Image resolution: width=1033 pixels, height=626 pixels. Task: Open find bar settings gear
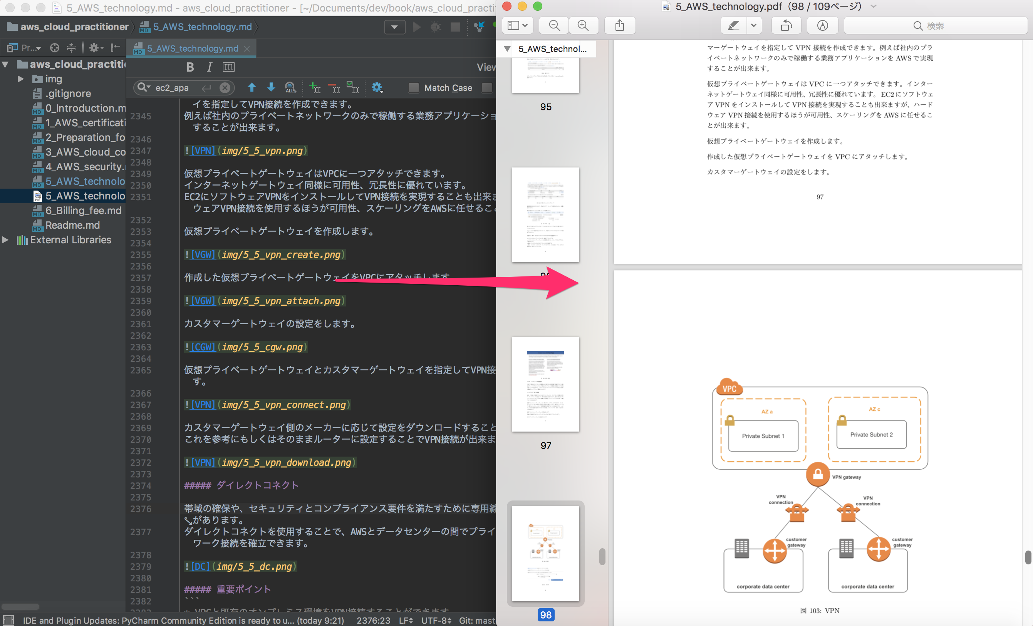pyautogui.click(x=377, y=87)
